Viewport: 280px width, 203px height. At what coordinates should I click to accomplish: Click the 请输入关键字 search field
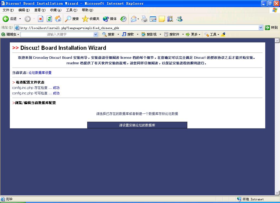(x=57, y=34)
